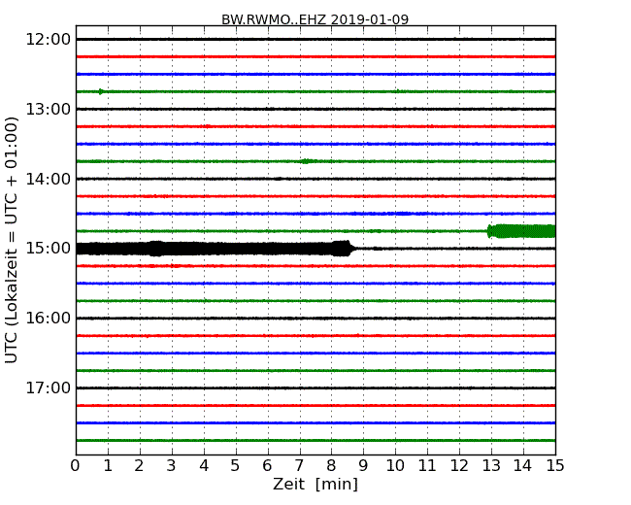Click x-axis tick label 2

pyautogui.click(x=139, y=466)
